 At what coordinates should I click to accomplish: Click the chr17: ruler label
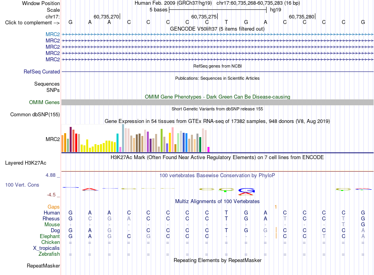pos(52,16)
